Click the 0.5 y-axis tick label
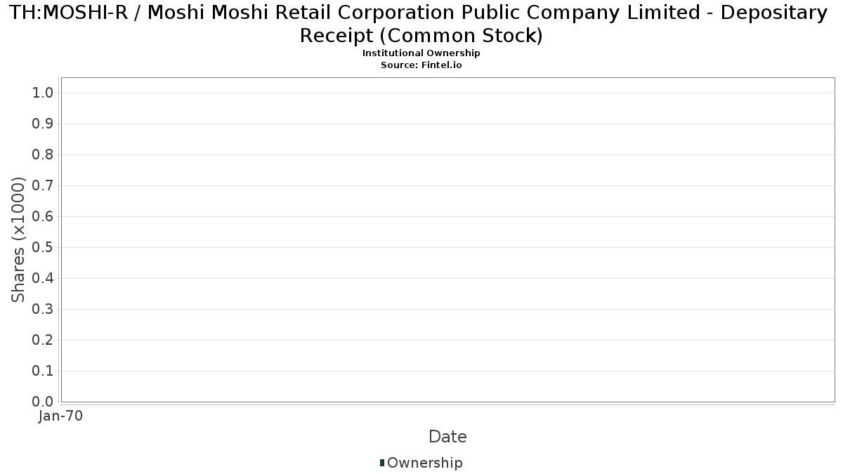The height and width of the screenshot is (474, 843). pos(44,248)
